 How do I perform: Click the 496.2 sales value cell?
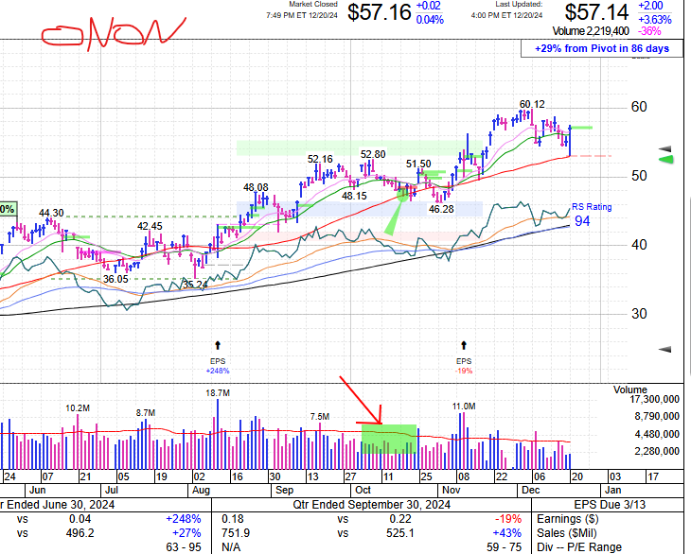tap(80, 533)
